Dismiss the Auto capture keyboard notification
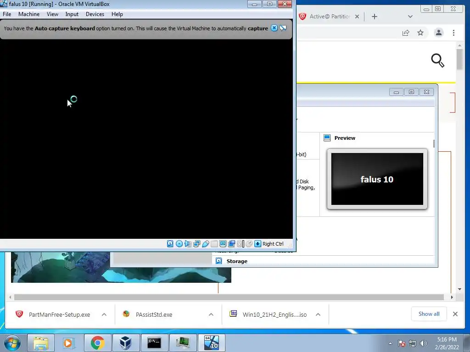 [x=274, y=28]
